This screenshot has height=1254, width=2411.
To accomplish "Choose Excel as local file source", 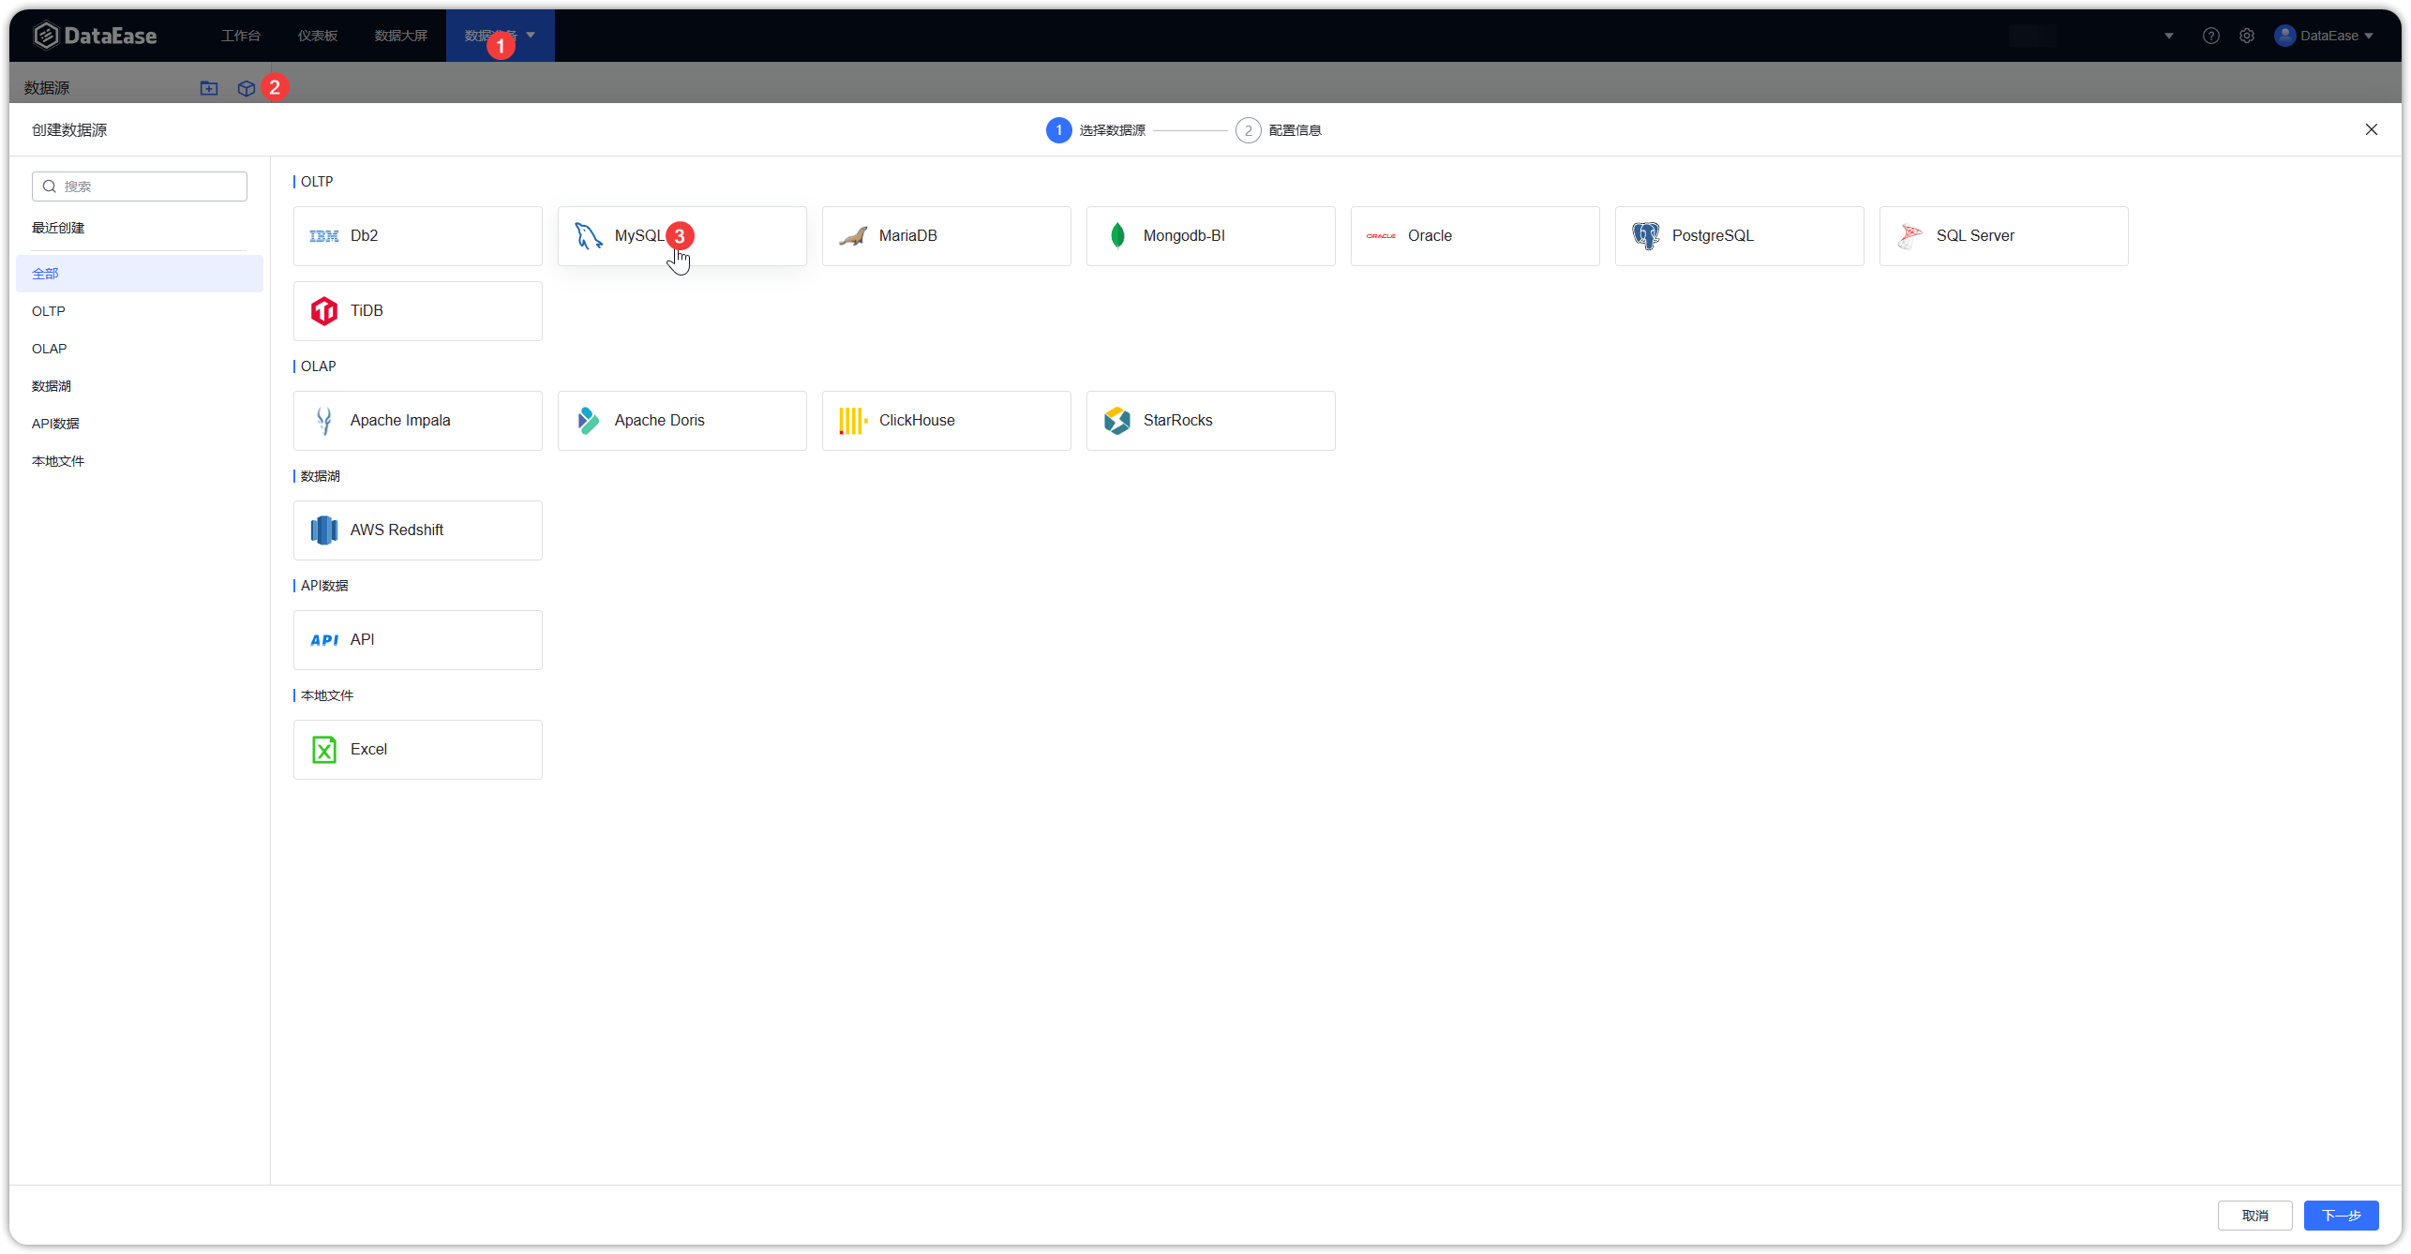I will (417, 749).
